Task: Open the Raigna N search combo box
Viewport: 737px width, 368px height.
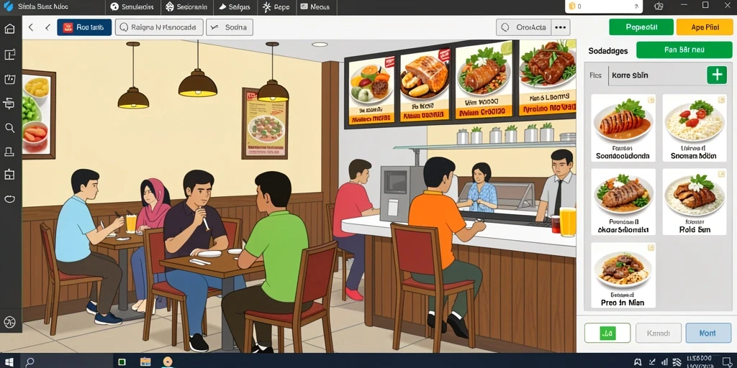Action: coord(159,27)
